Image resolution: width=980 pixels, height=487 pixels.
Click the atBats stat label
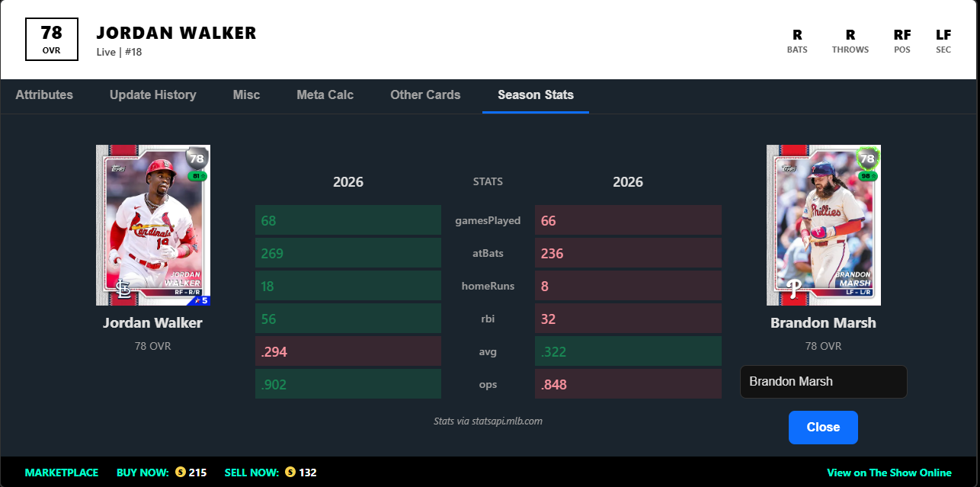click(x=488, y=253)
